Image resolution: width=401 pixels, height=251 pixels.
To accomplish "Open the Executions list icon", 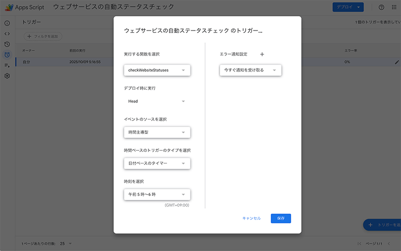I will pos(7,65).
